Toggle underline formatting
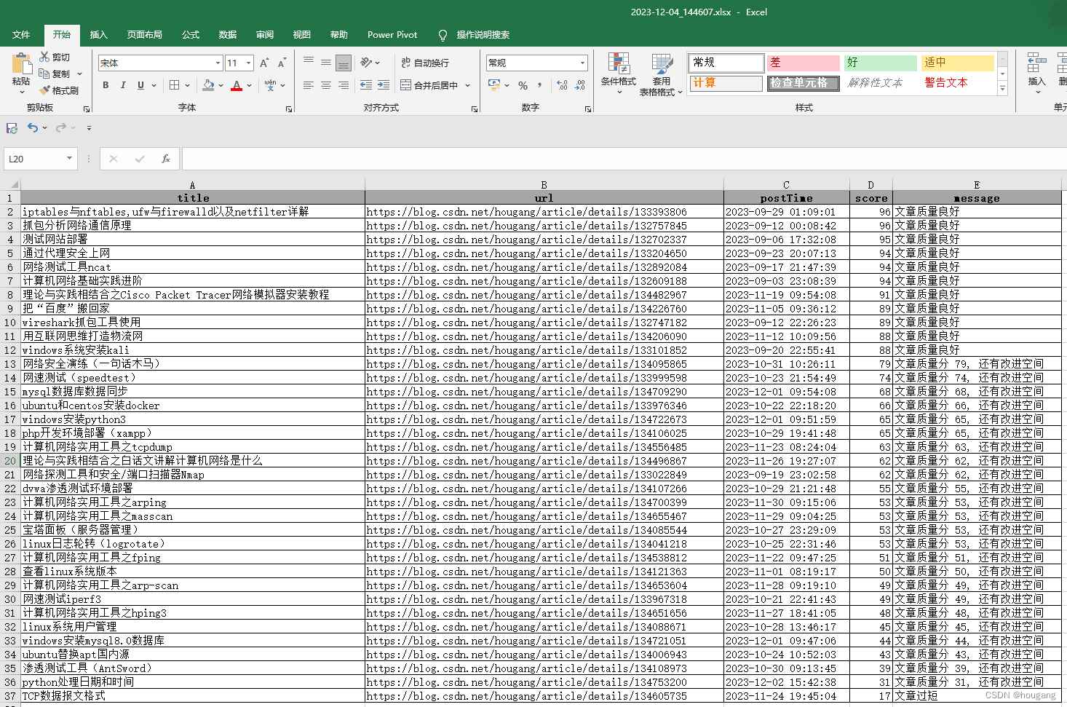This screenshot has height=707, width=1067. [x=140, y=85]
